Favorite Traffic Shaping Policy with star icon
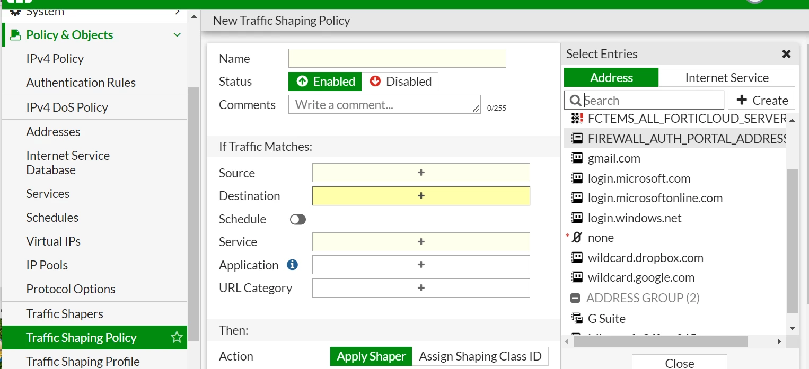Screen dimensions: 809x369 tap(177, 337)
